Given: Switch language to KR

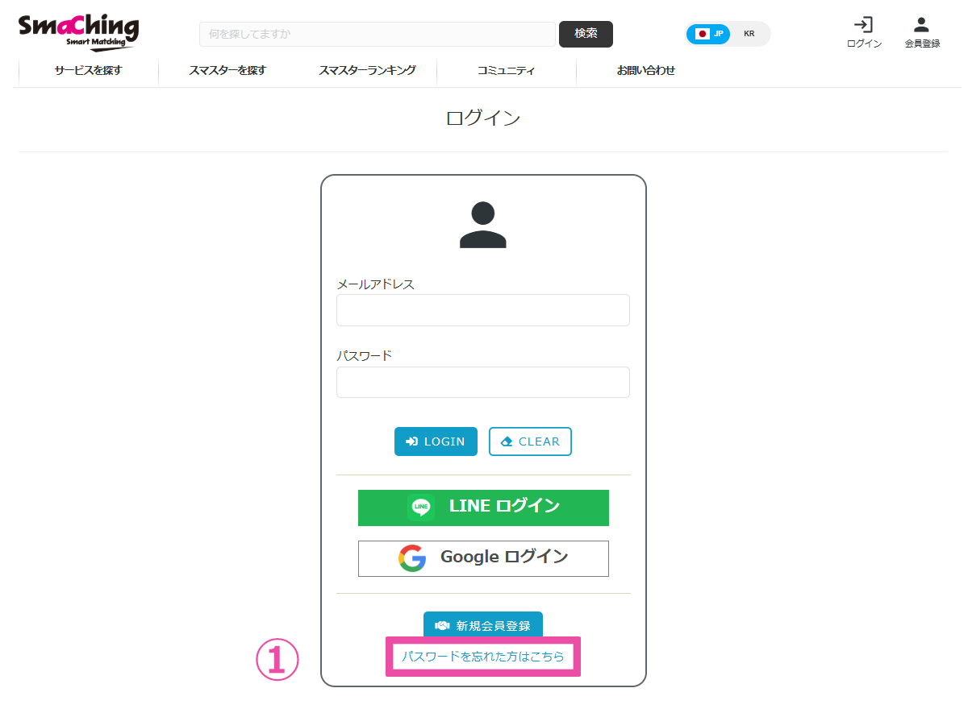Looking at the screenshot, I should coord(749,33).
